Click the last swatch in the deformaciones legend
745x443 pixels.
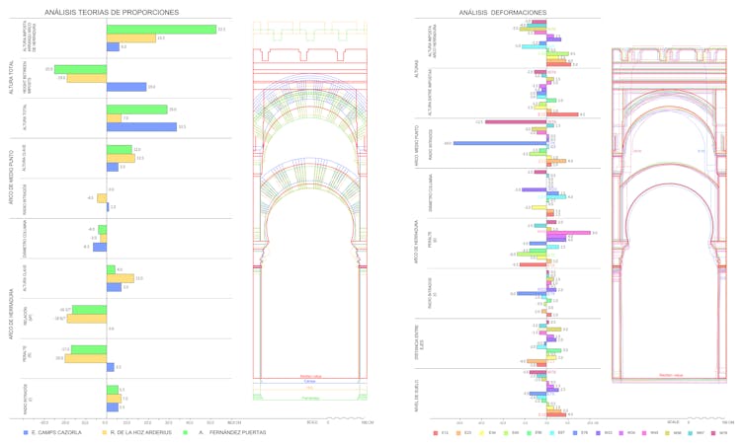712,432
